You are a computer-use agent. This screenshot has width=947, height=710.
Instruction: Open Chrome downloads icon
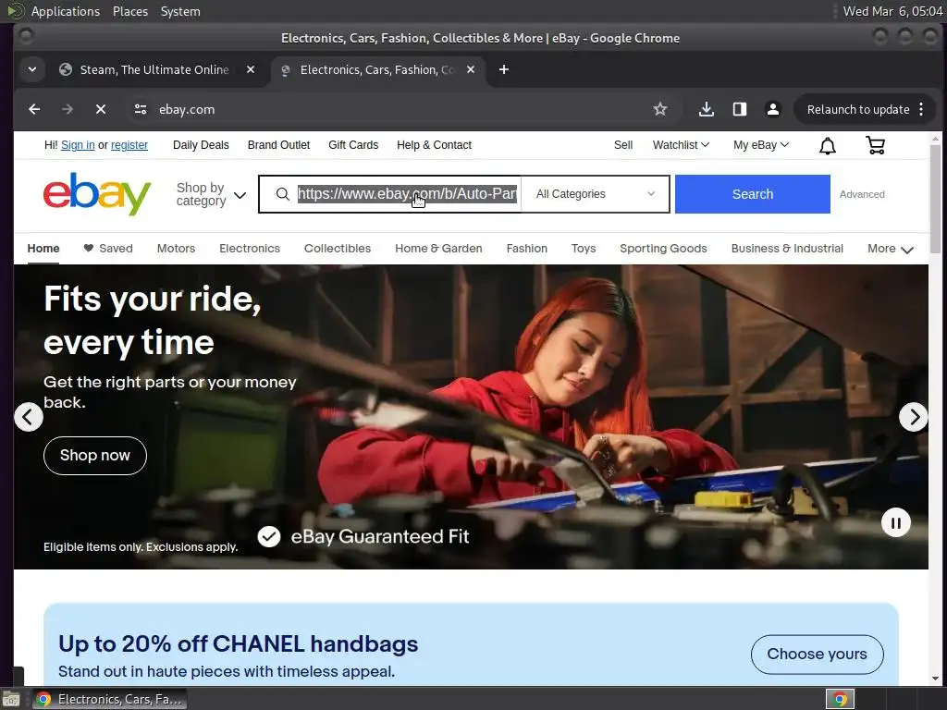(x=706, y=109)
